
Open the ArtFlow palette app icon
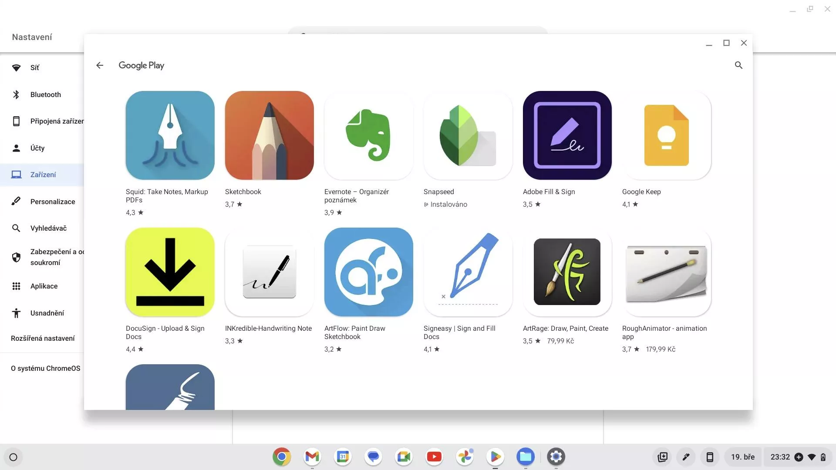point(368,272)
